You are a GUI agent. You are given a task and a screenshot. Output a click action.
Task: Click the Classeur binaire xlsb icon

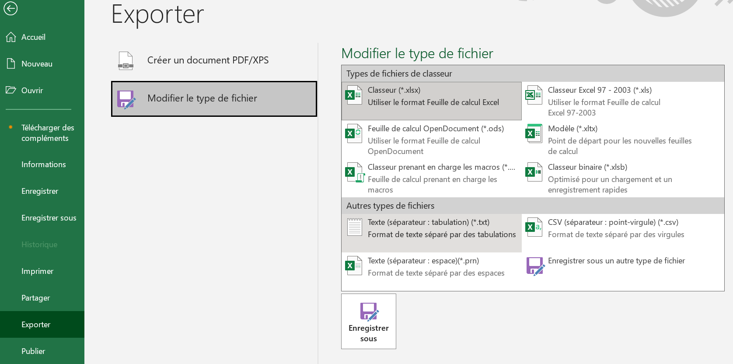[534, 172]
